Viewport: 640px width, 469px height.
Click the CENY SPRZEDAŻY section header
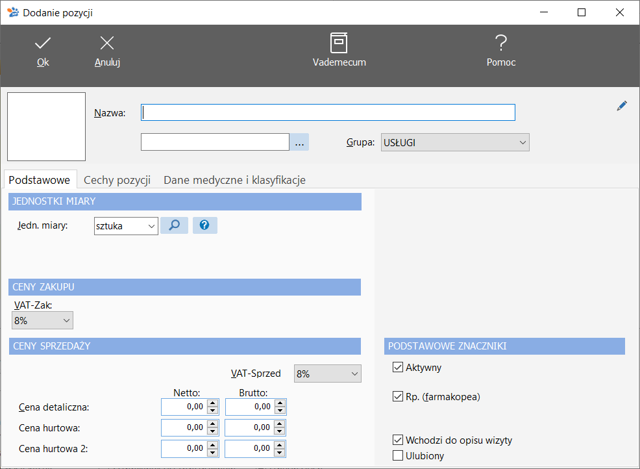185,346
